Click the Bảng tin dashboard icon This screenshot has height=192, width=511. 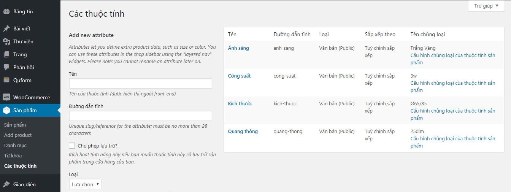(6, 11)
